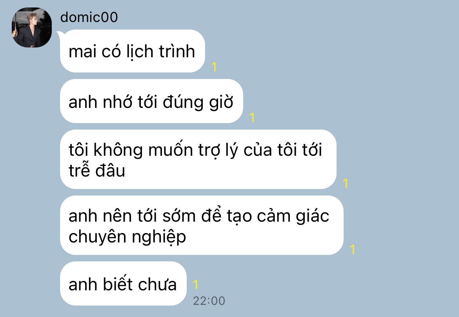Viewport: 459px width, 317px height.
Task: Open domic00's profile picture avatar
Action: [x=32, y=27]
